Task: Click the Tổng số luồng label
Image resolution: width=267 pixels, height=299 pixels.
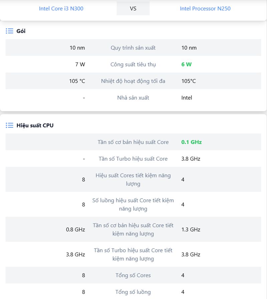Action: click(x=133, y=292)
